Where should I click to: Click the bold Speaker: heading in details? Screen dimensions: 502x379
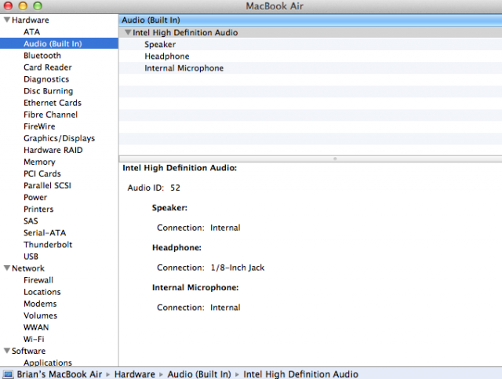coord(169,208)
